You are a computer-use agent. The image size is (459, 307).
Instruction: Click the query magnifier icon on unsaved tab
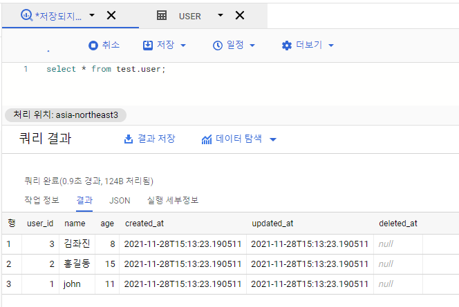[27, 15]
